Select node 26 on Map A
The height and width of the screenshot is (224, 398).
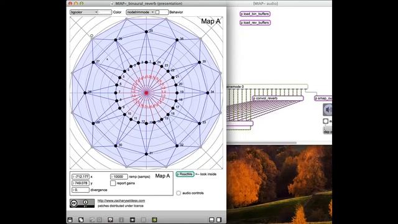[x=116, y=40]
